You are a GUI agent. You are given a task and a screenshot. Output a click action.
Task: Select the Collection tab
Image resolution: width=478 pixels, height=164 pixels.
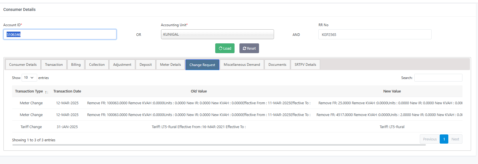coord(97,65)
